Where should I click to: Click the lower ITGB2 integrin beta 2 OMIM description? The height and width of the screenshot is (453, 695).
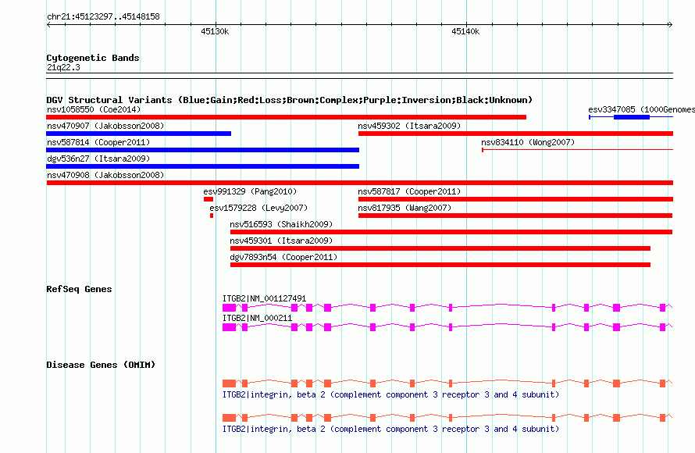pyautogui.click(x=390, y=429)
